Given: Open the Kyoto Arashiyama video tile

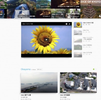Looking at the screenshot, I should click(44, 4).
